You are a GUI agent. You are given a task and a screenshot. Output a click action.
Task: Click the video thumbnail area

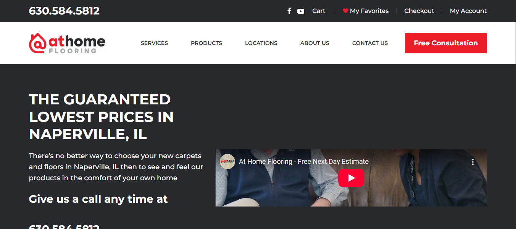click(x=351, y=178)
